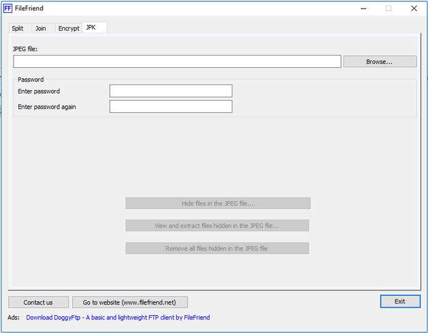Click the FileFriend title bar text

(30, 9)
